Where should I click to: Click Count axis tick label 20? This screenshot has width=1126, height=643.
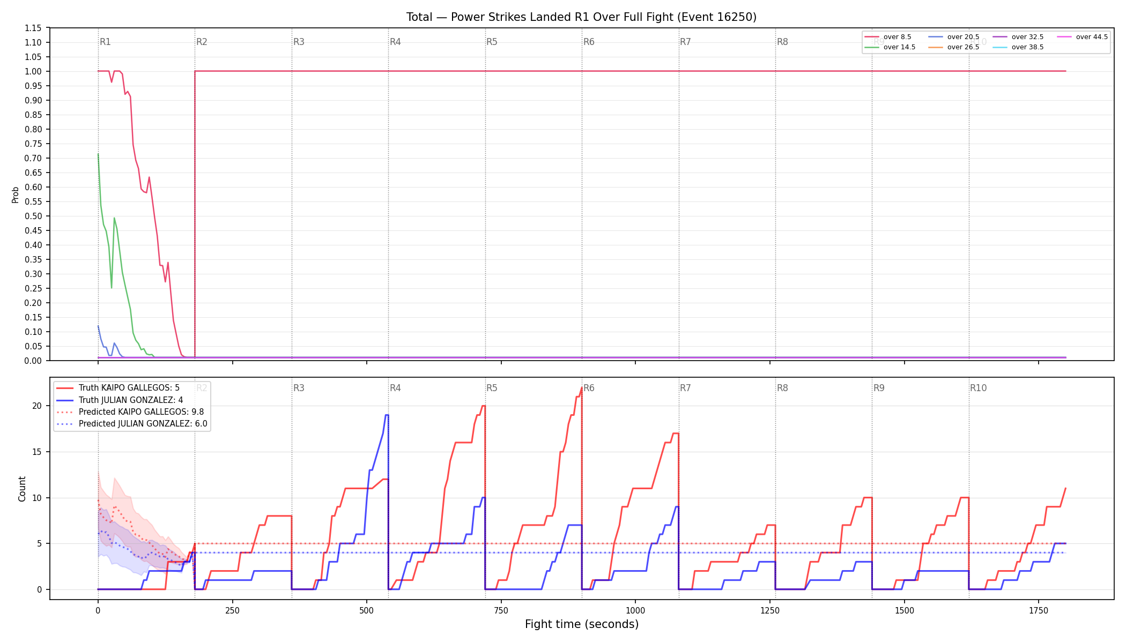[x=37, y=406]
